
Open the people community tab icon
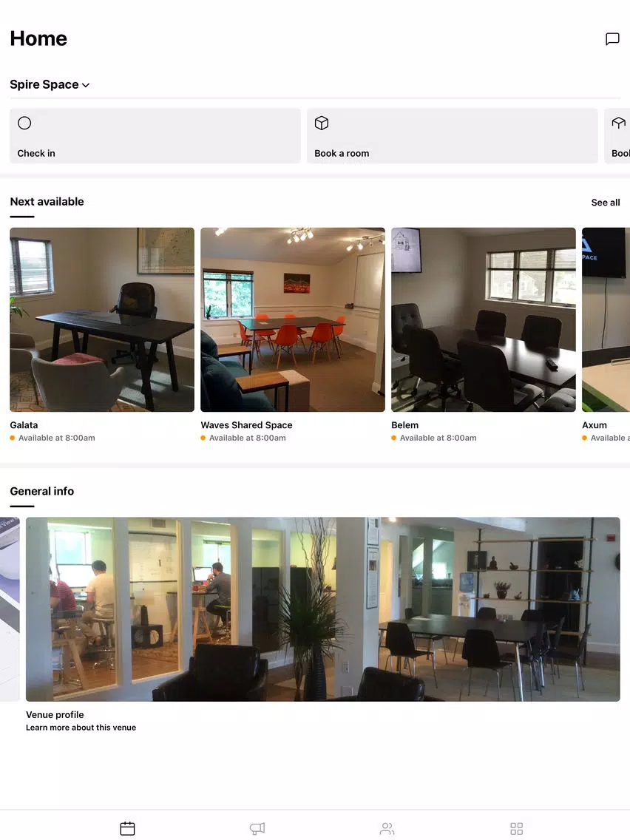tap(387, 828)
